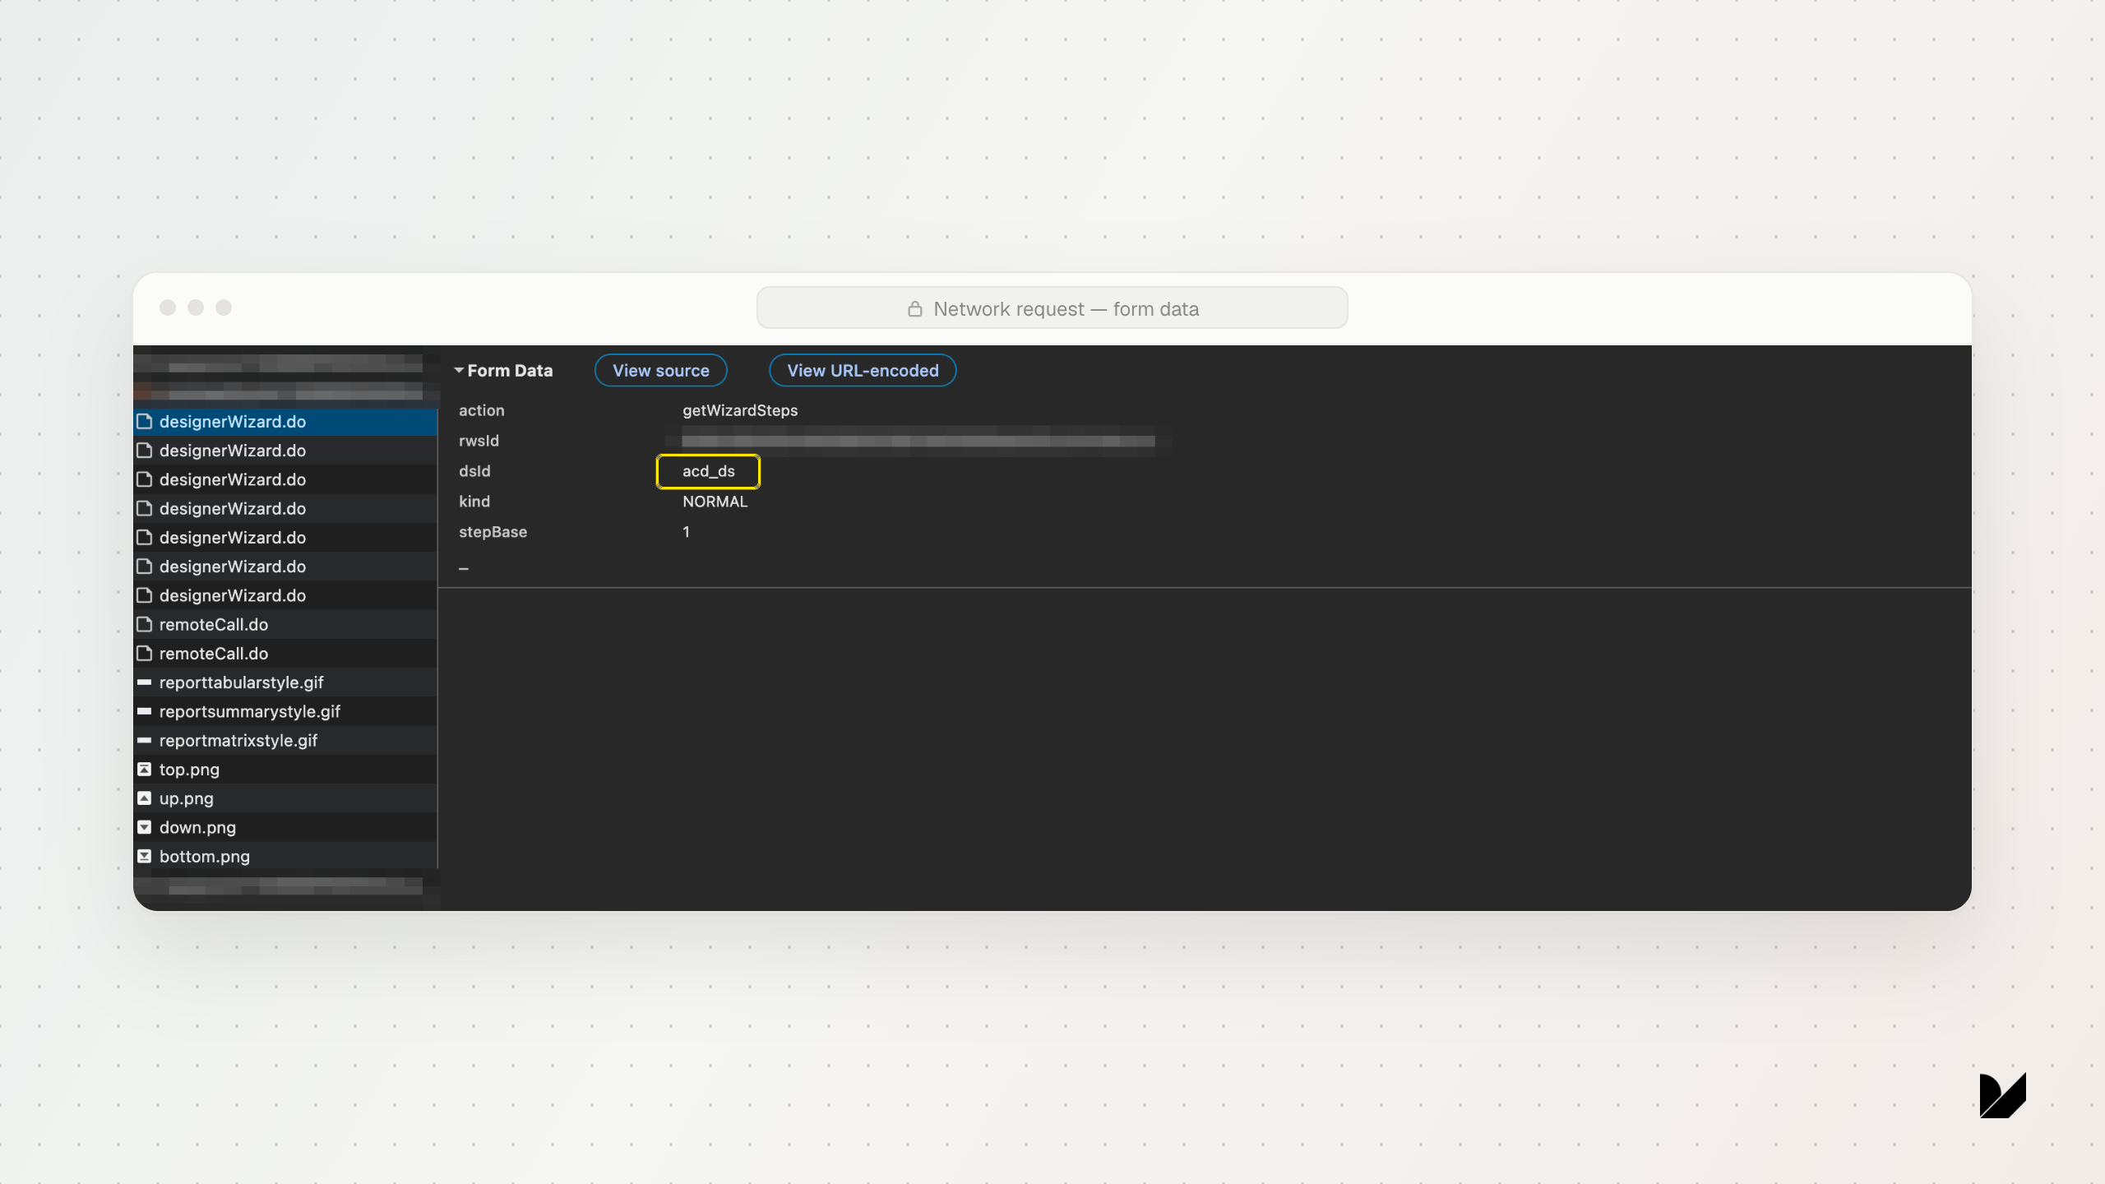The height and width of the screenshot is (1184, 2105).
Task: Select top.png in request list
Action: coord(285,770)
